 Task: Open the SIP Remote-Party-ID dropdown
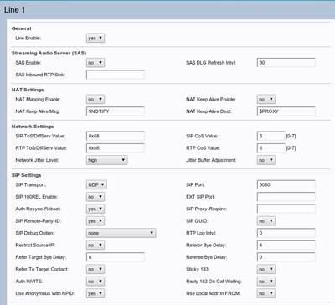click(95, 221)
